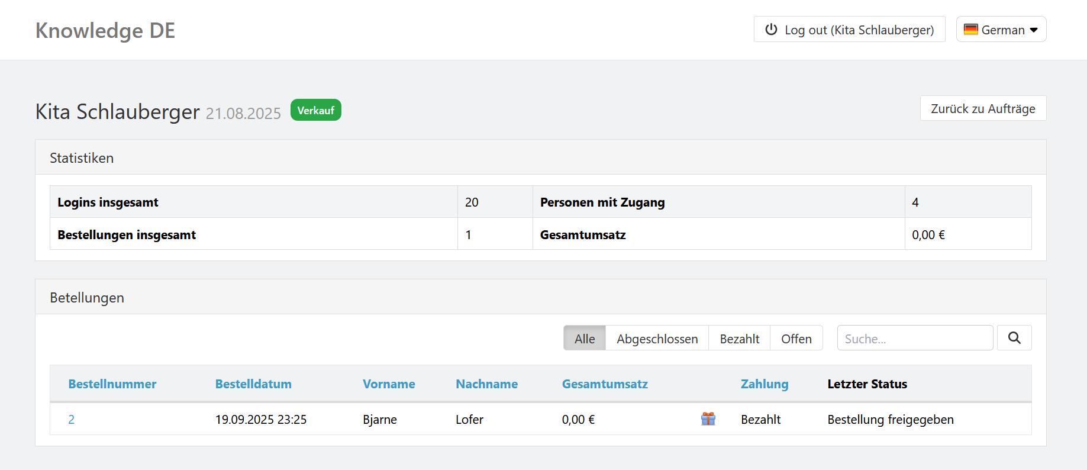The width and height of the screenshot is (1087, 470).
Task: Sort the table by Nachname
Action: [486, 384]
